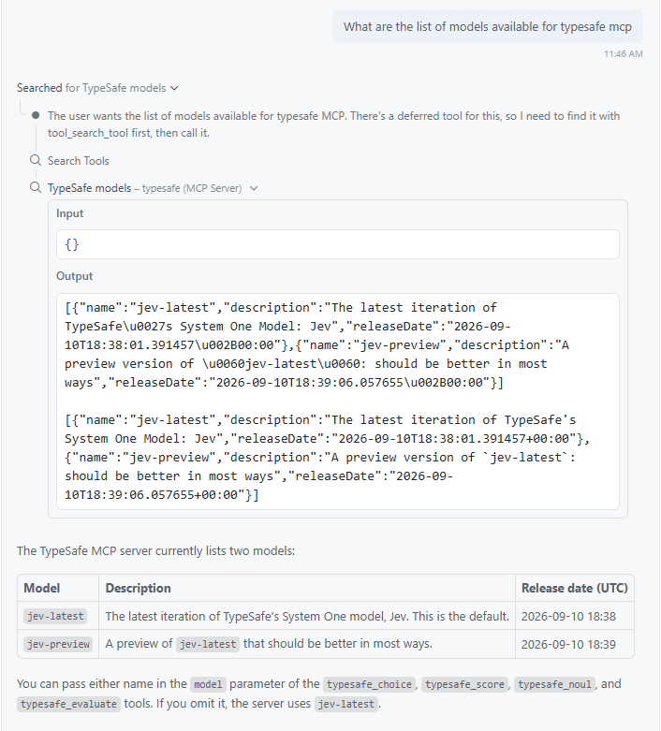Click the 'typesafe (MCP Server)' label
Screen dimensions: 661x731
192,188
